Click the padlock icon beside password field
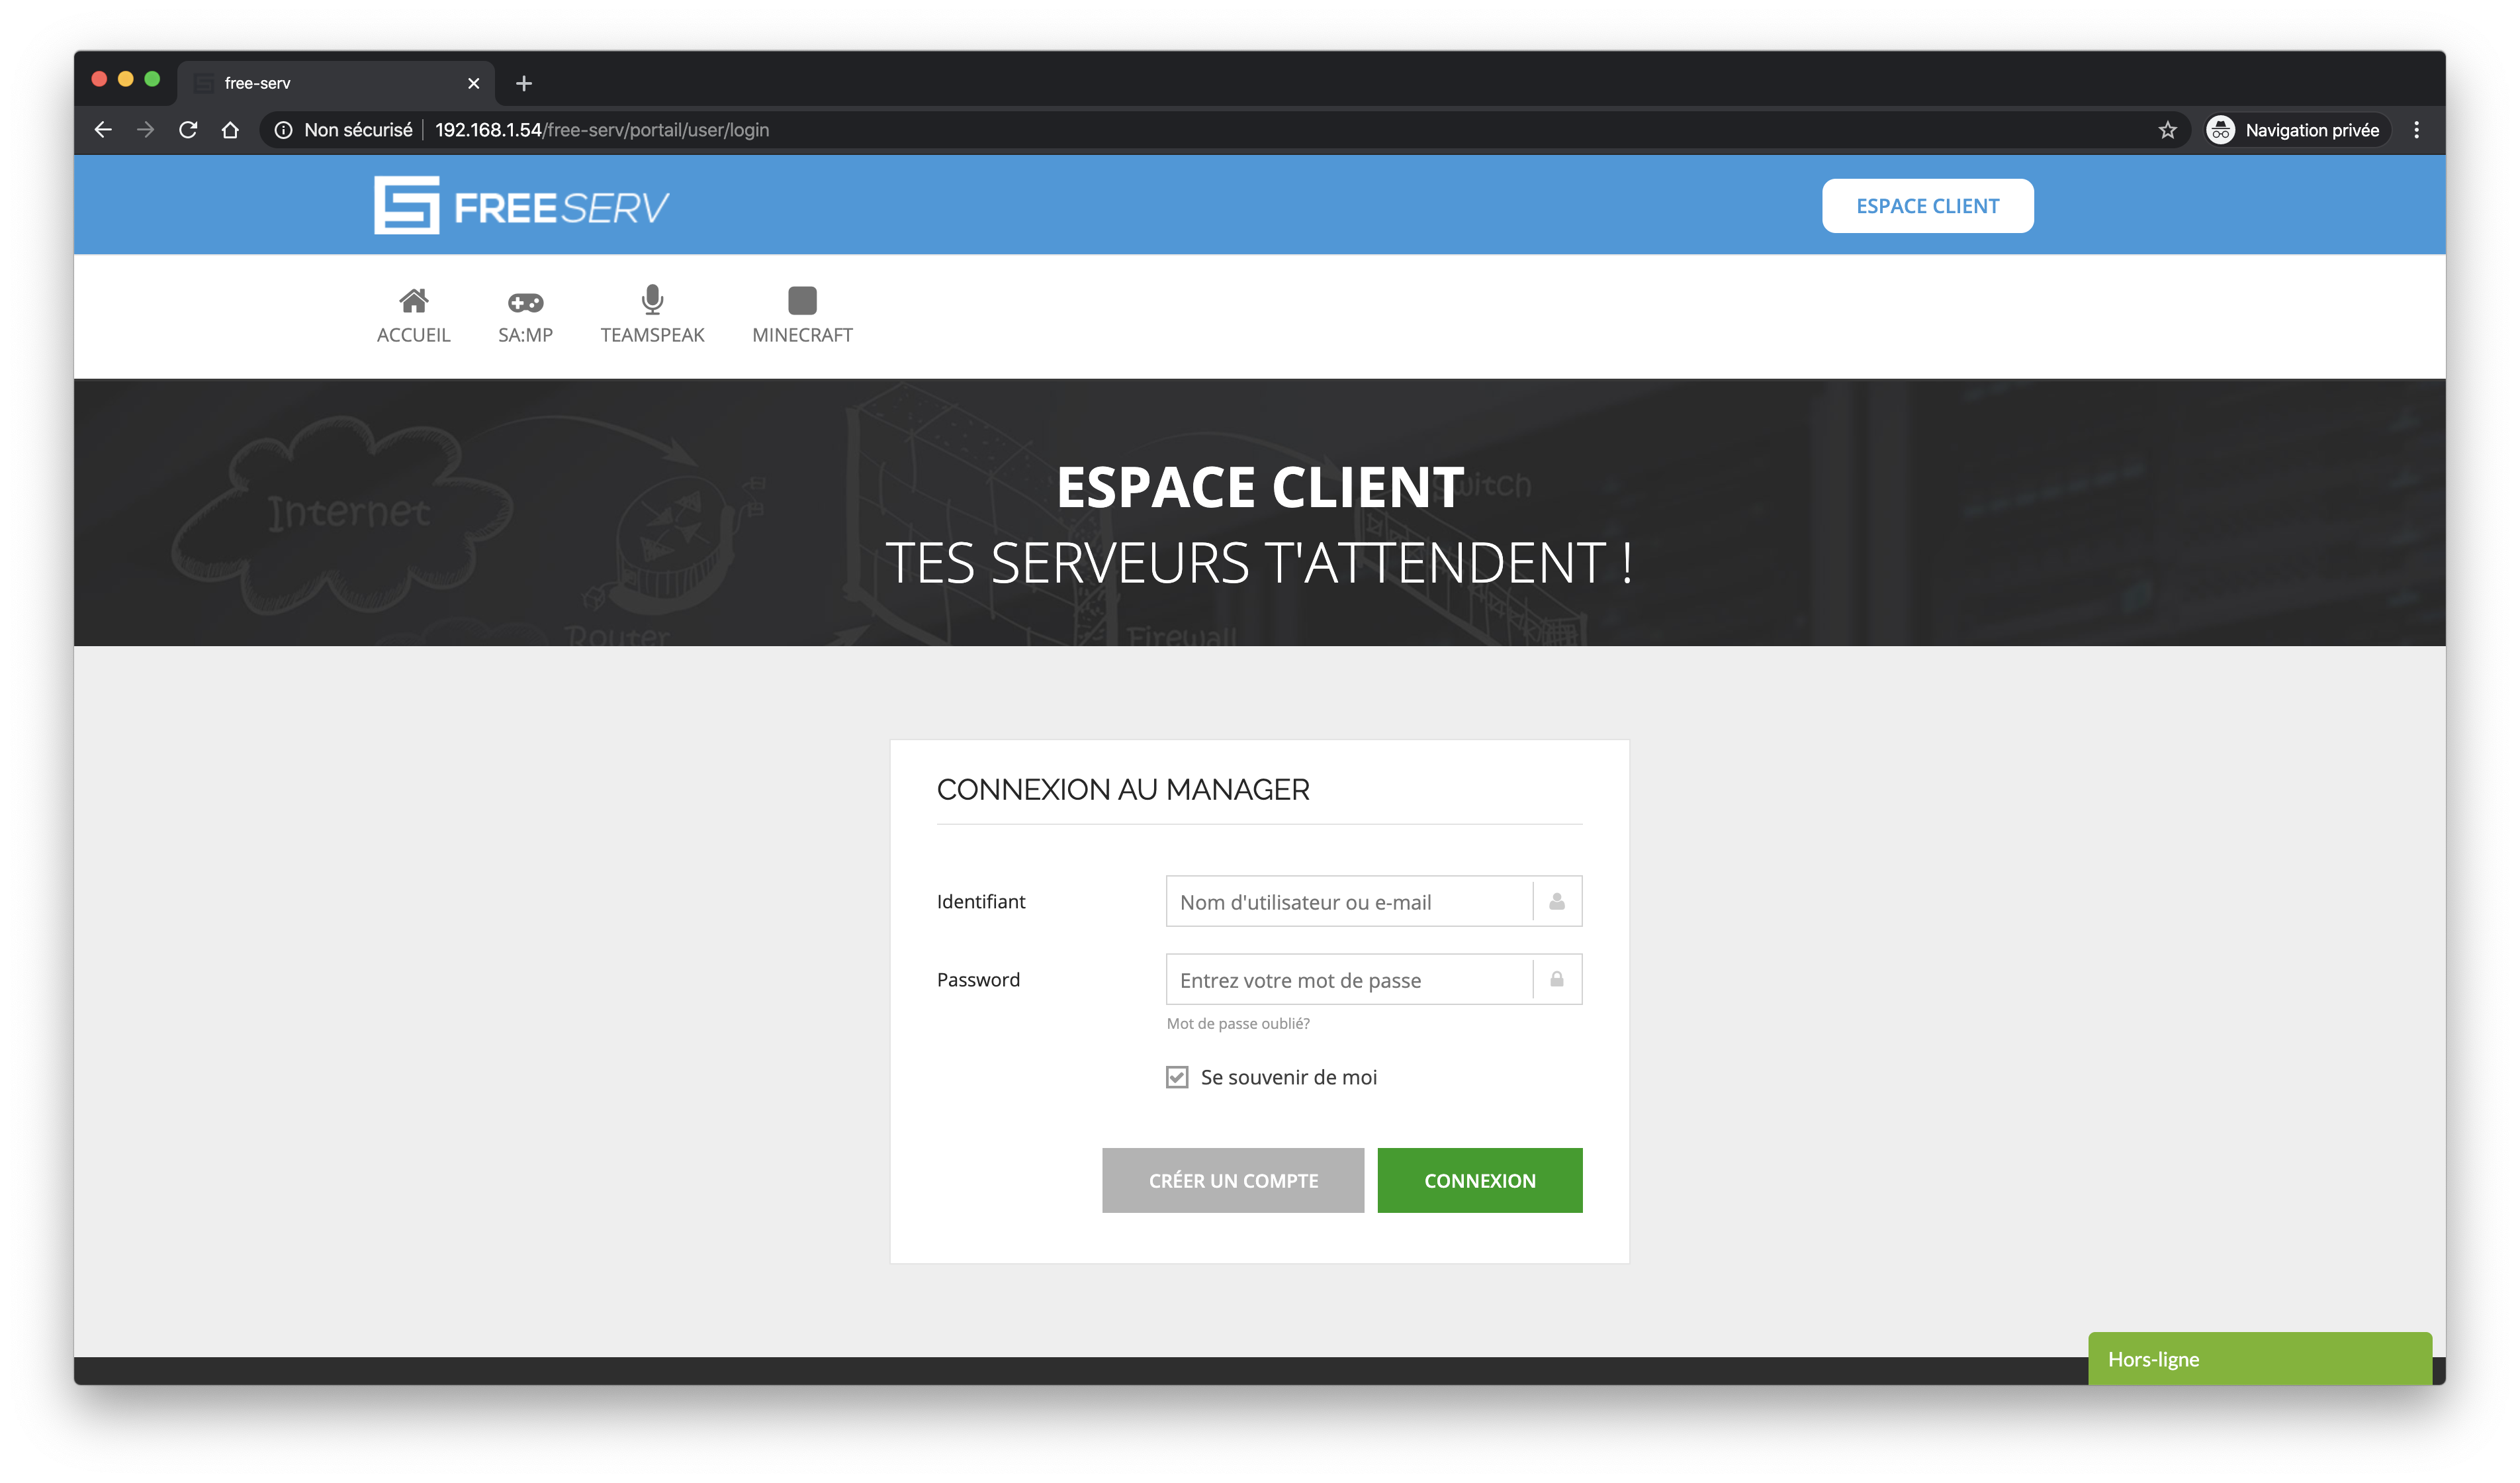The image size is (2520, 1483). tap(1556, 980)
